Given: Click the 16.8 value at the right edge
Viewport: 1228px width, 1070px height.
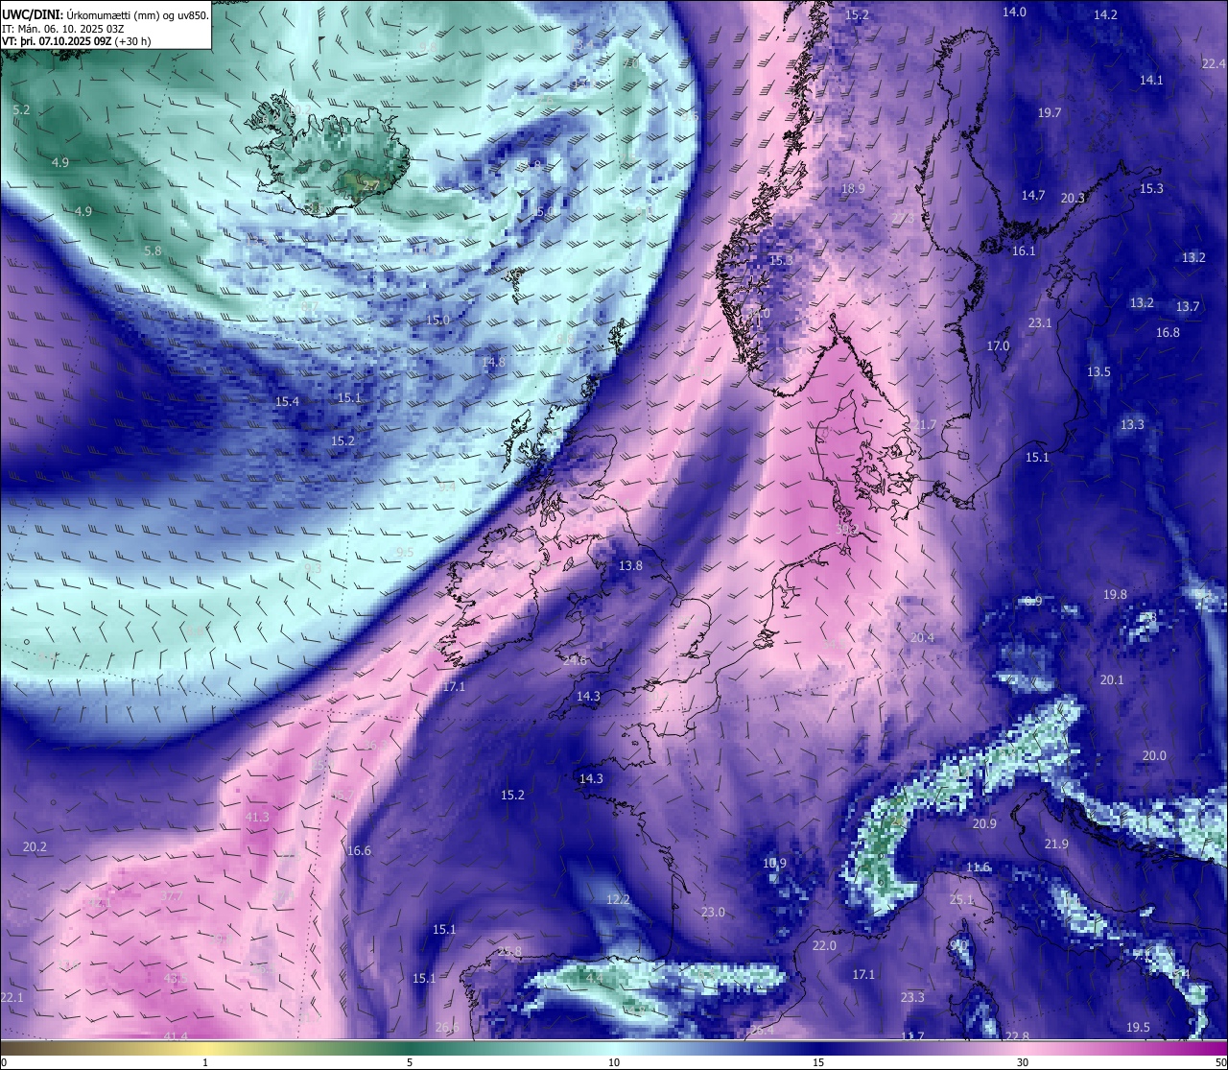Looking at the screenshot, I should 1168,332.
